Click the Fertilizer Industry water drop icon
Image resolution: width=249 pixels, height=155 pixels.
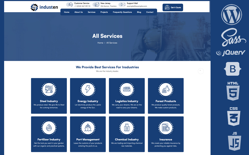tap(49, 128)
